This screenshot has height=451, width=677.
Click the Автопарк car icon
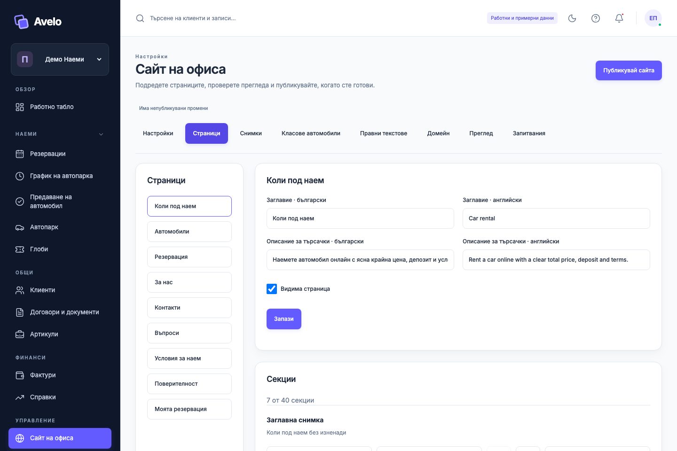[20, 227]
